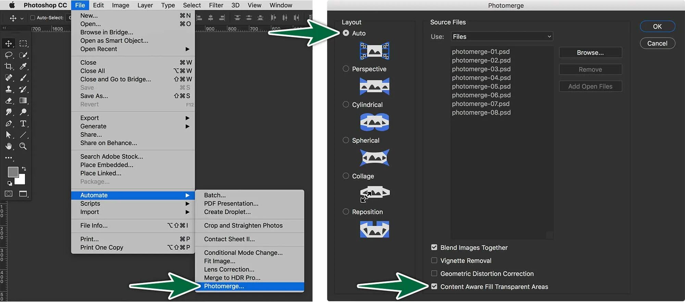Select the Zoom tool
Image resolution: width=685 pixels, height=303 pixels.
[x=23, y=146]
